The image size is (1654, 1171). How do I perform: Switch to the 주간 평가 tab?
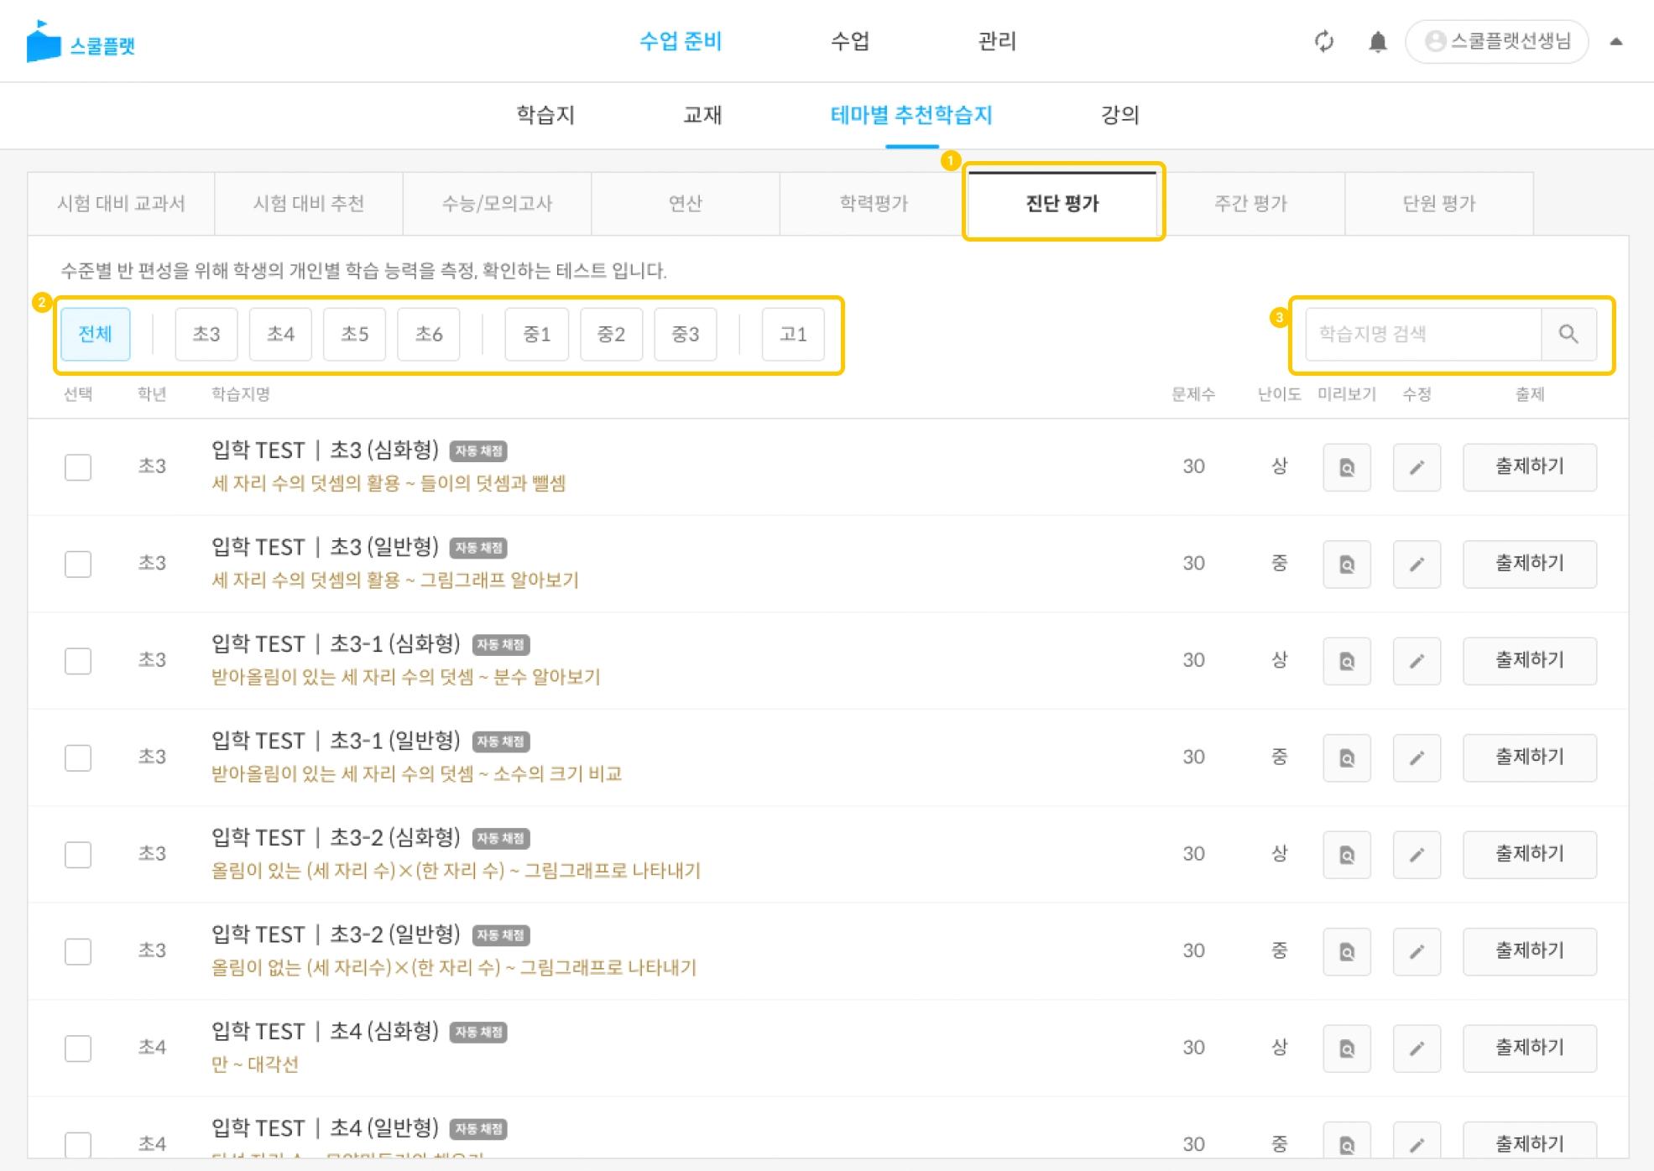click(1250, 203)
